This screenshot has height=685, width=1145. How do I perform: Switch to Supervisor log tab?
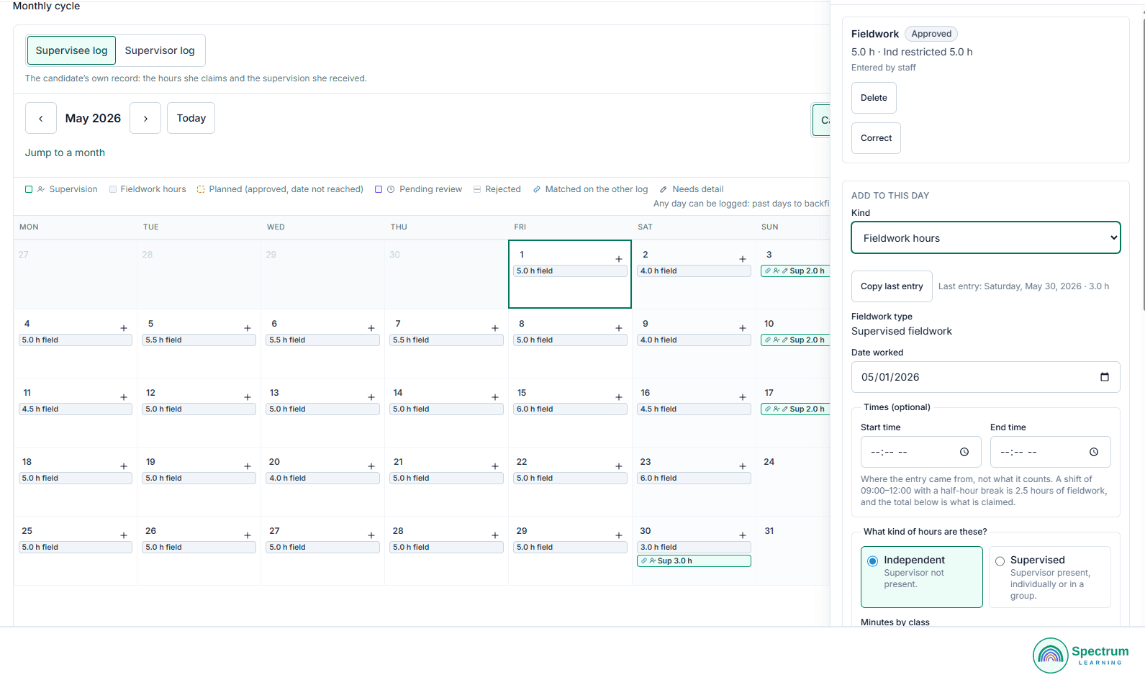pyautogui.click(x=160, y=50)
